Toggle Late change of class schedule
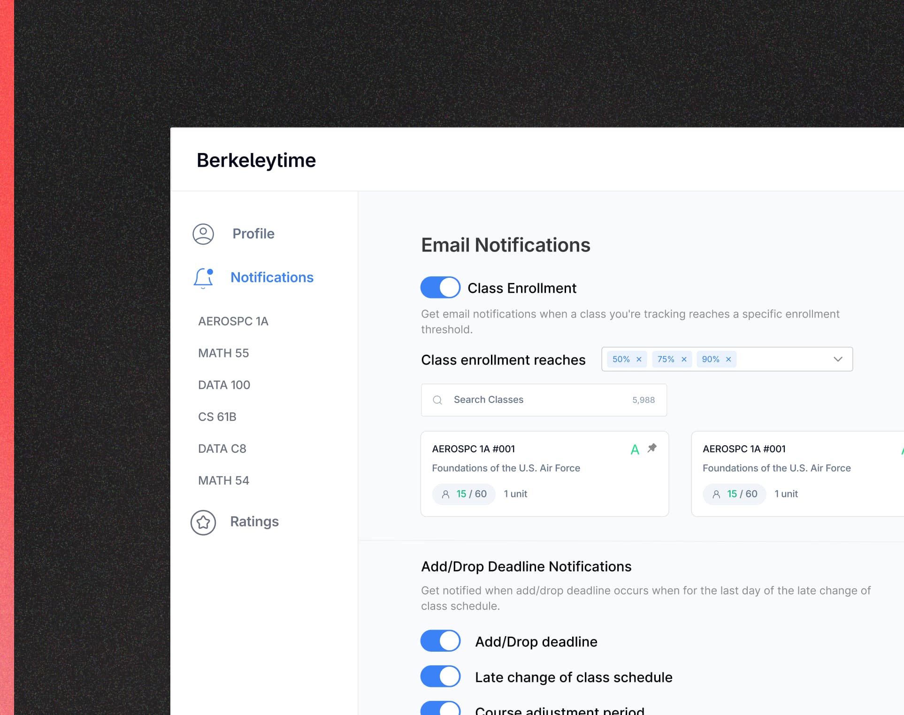Viewport: 904px width, 715px height. tap(440, 677)
